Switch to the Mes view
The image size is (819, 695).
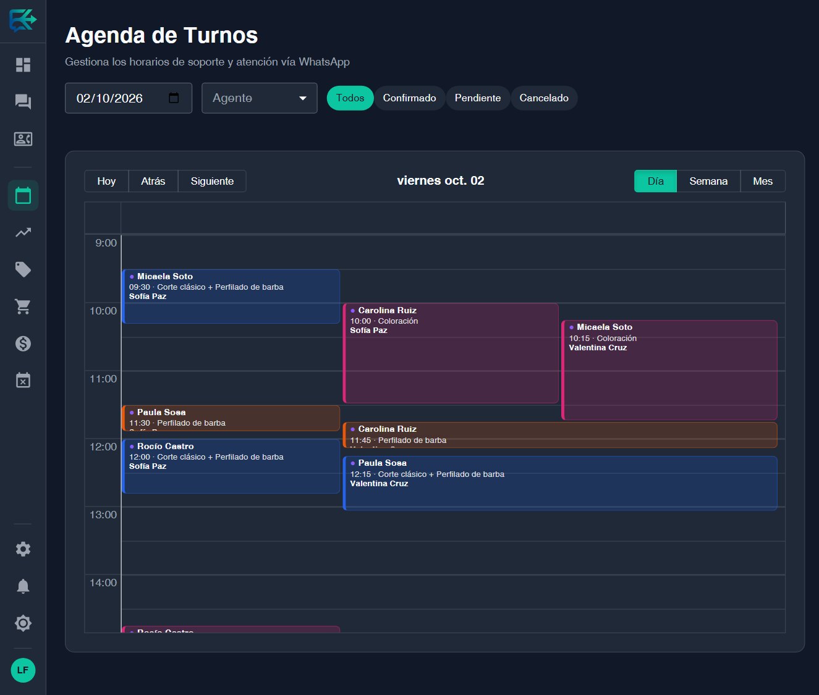[763, 181]
